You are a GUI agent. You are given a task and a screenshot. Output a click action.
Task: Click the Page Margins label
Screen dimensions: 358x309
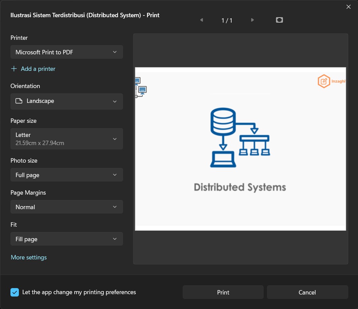28,192
